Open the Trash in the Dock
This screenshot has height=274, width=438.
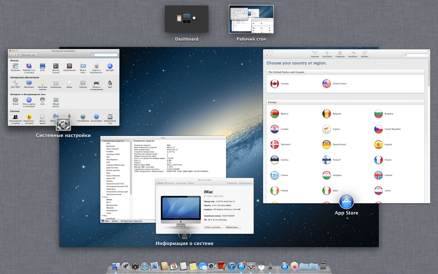tap(323, 266)
